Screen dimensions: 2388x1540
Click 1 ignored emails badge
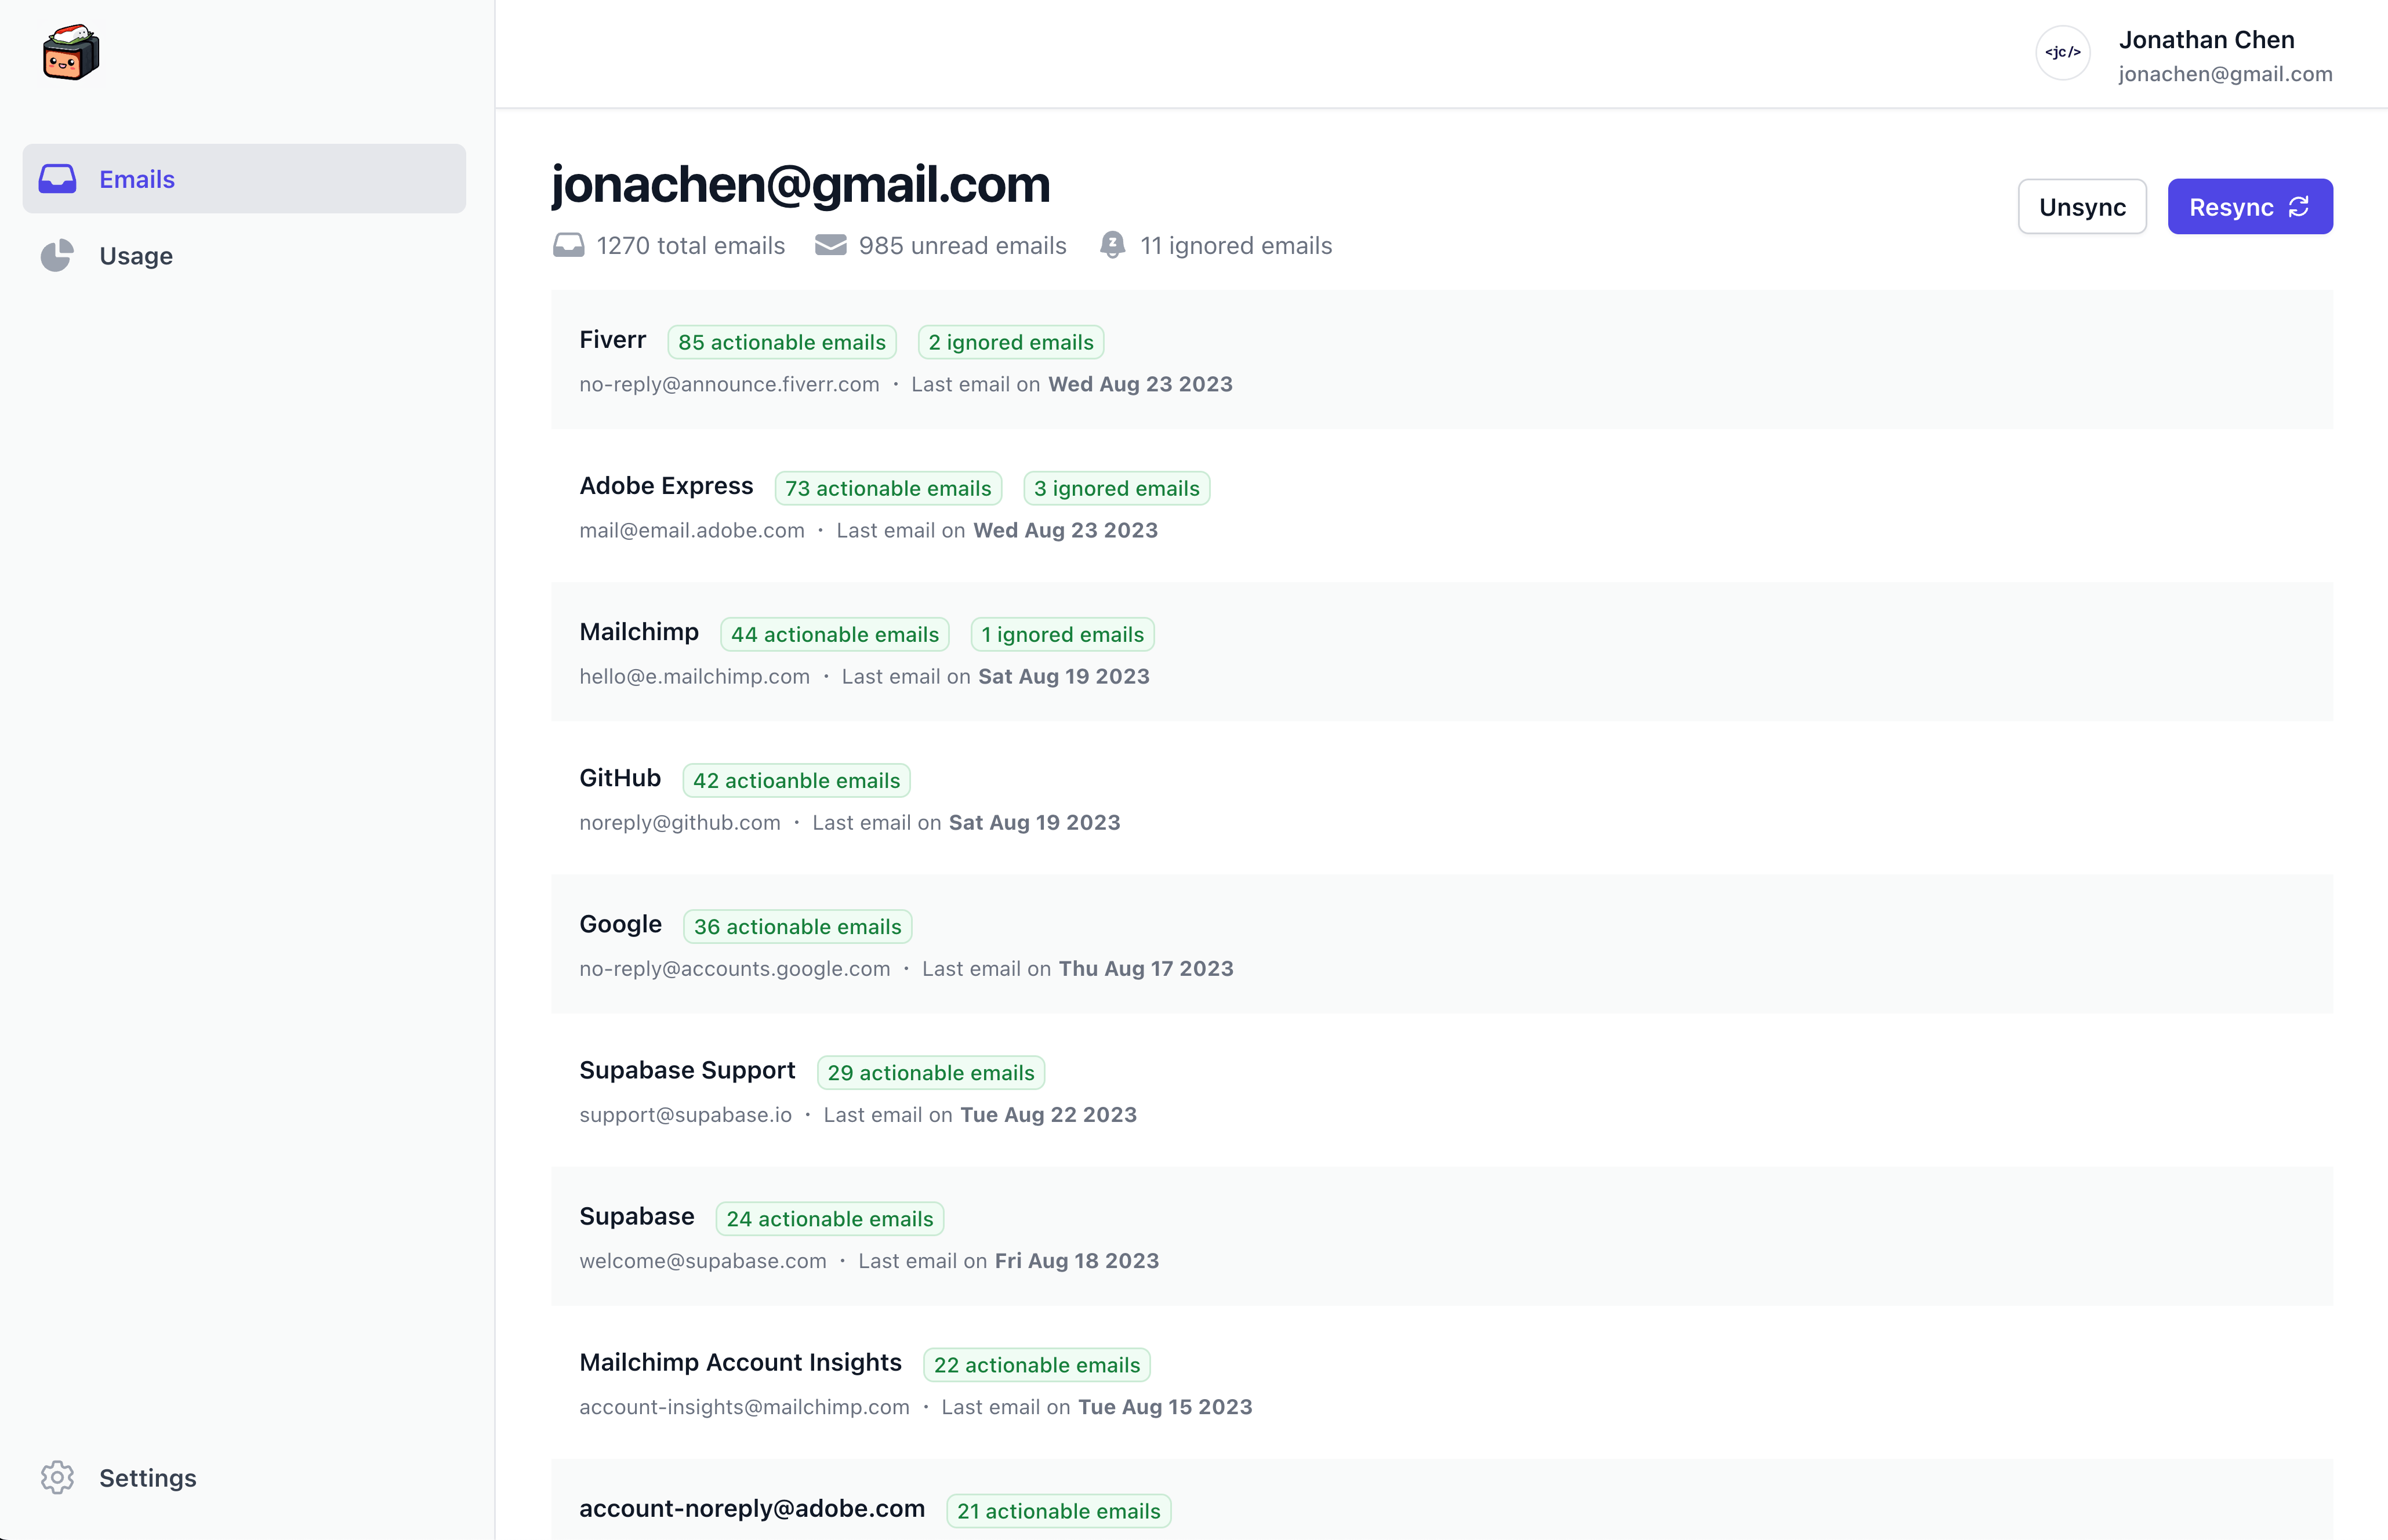click(x=1063, y=634)
